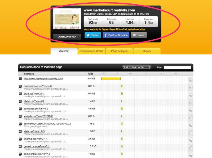Click the 15.5 kB size value
This screenshot has width=212, height=158.
coord(92,146)
